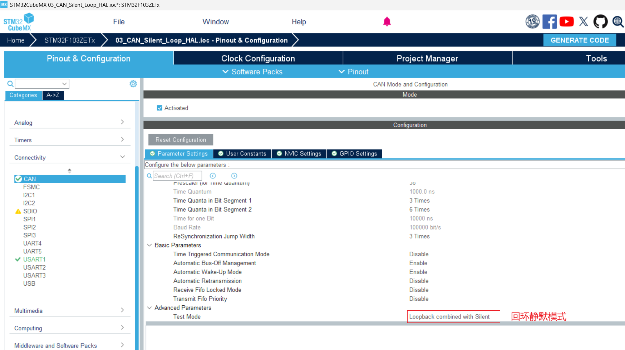Switch to Project Manager tab
The height and width of the screenshot is (350, 625).
pyautogui.click(x=427, y=58)
